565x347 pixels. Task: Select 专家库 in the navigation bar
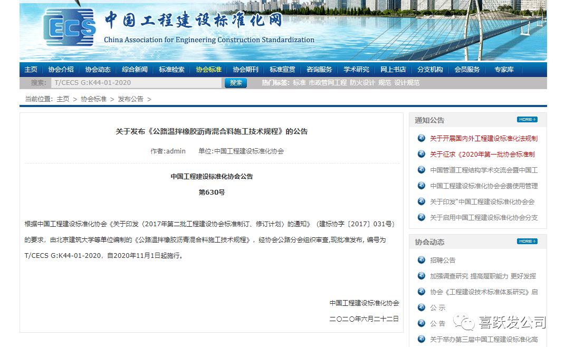tap(504, 70)
